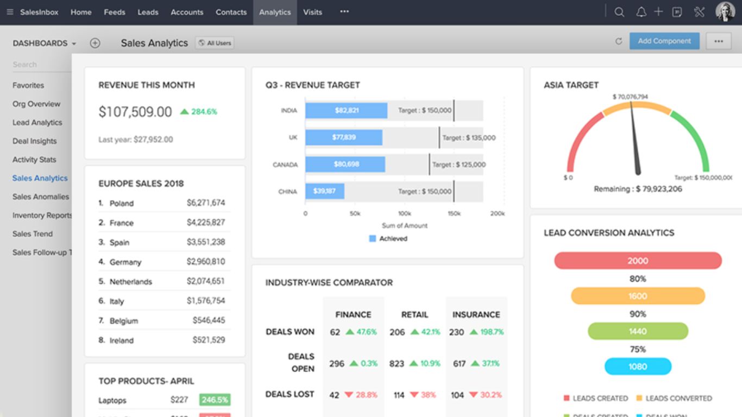Open Setup using the wrench icon
Screen dimensions: 742x417
coord(699,11)
